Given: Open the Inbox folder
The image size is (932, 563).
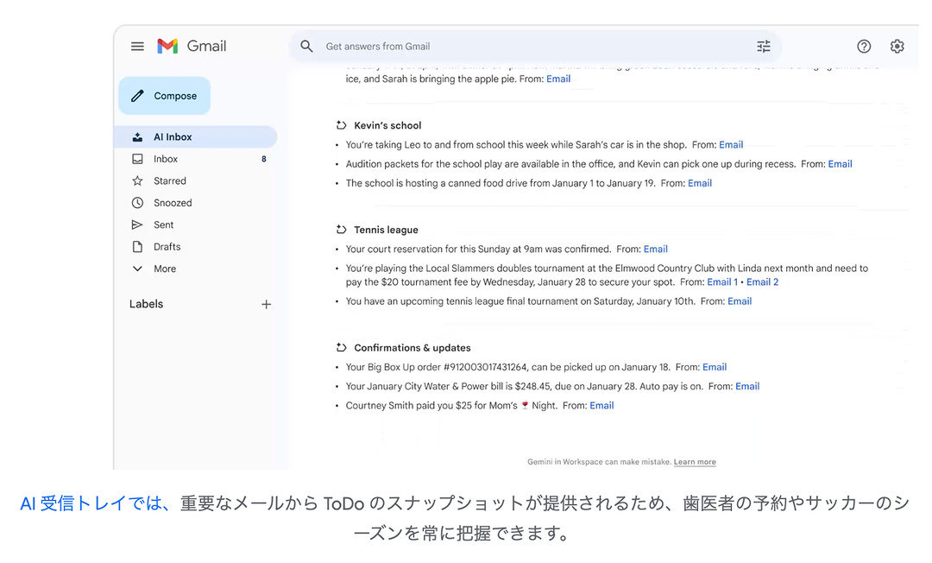Looking at the screenshot, I should point(166,159).
